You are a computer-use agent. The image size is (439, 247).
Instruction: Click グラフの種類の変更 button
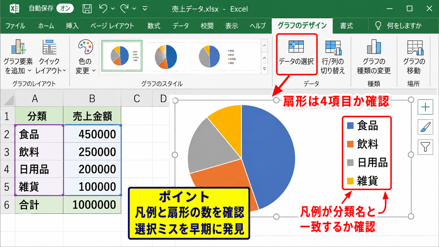pyautogui.click(x=374, y=57)
